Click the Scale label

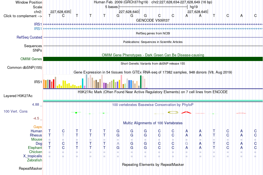pyautogui.click(x=37, y=7)
